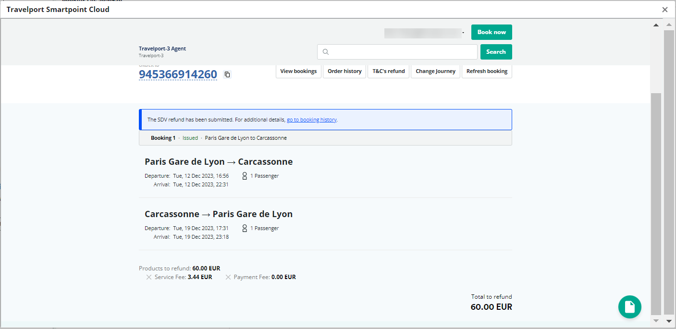The image size is (676, 329).
Task: Click Refresh booking
Action: (x=487, y=71)
